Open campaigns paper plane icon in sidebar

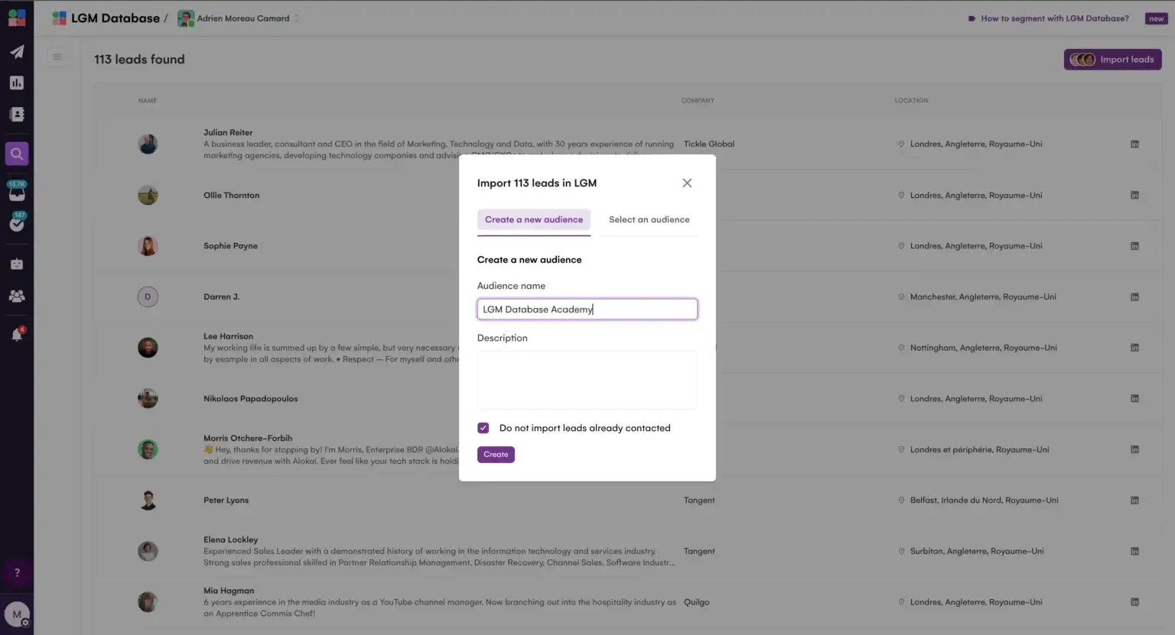pyautogui.click(x=17, y=52)
